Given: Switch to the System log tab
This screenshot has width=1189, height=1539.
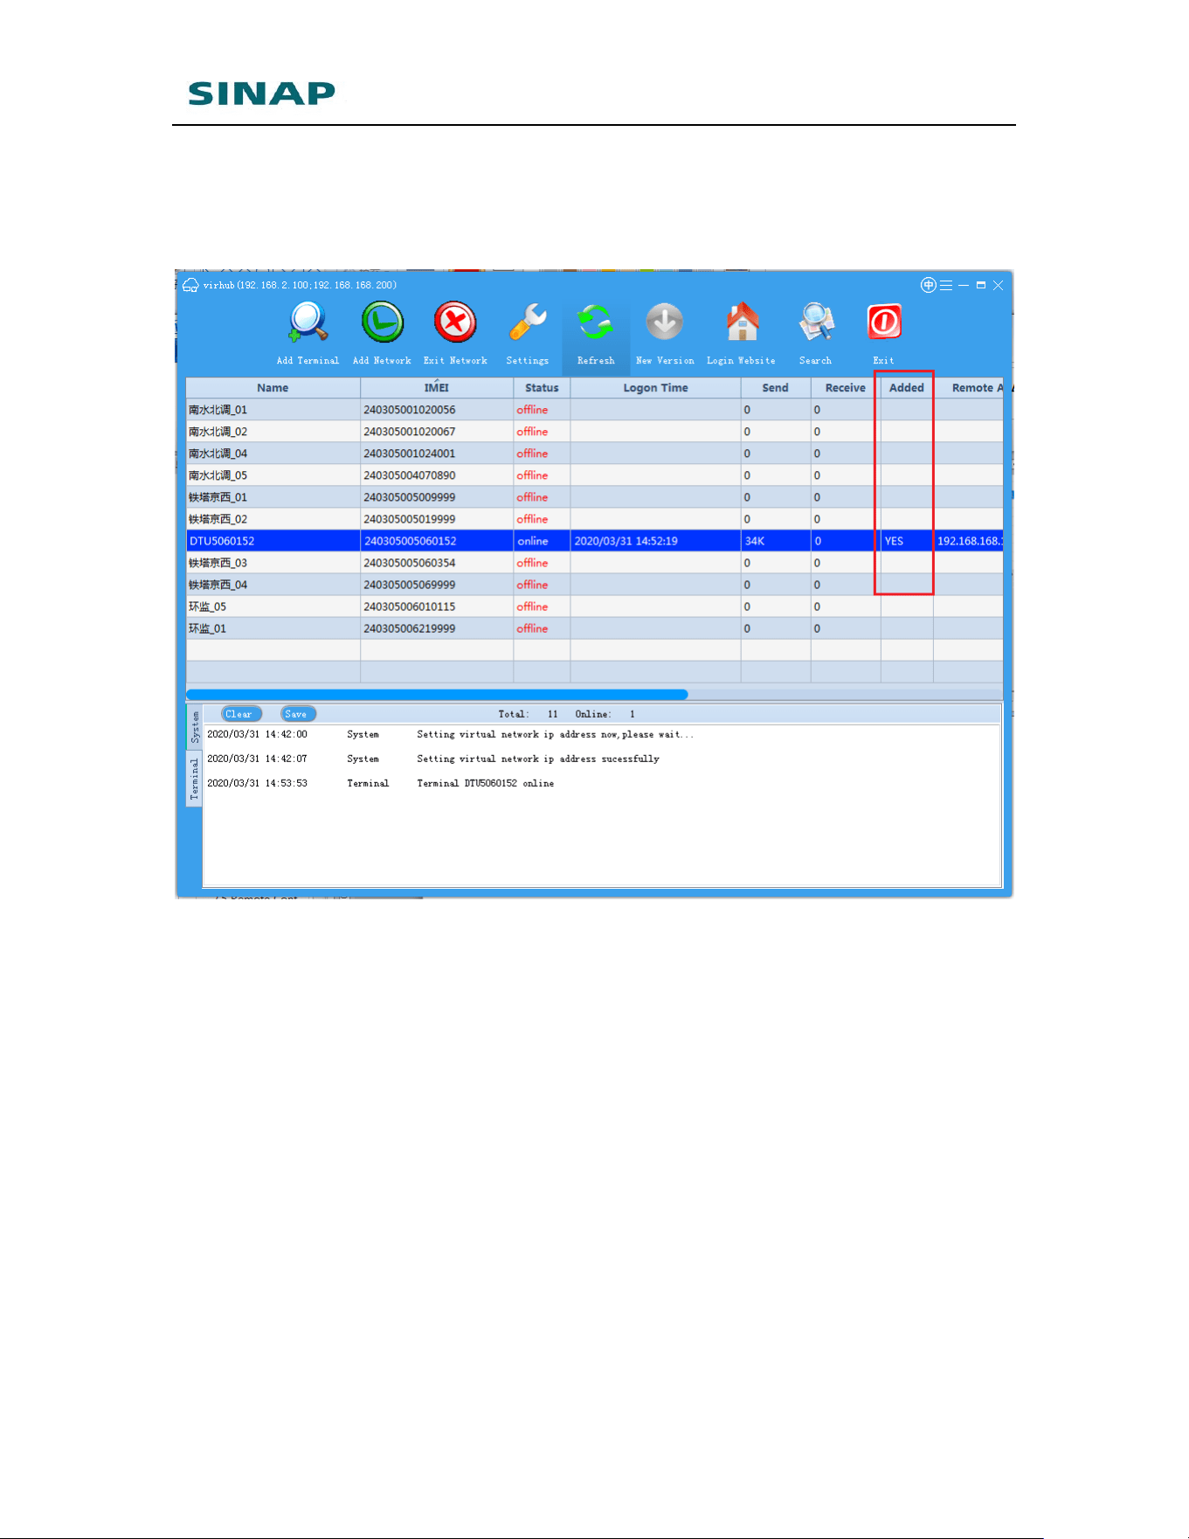Looking at the screenshot, I should pos(194,728).
